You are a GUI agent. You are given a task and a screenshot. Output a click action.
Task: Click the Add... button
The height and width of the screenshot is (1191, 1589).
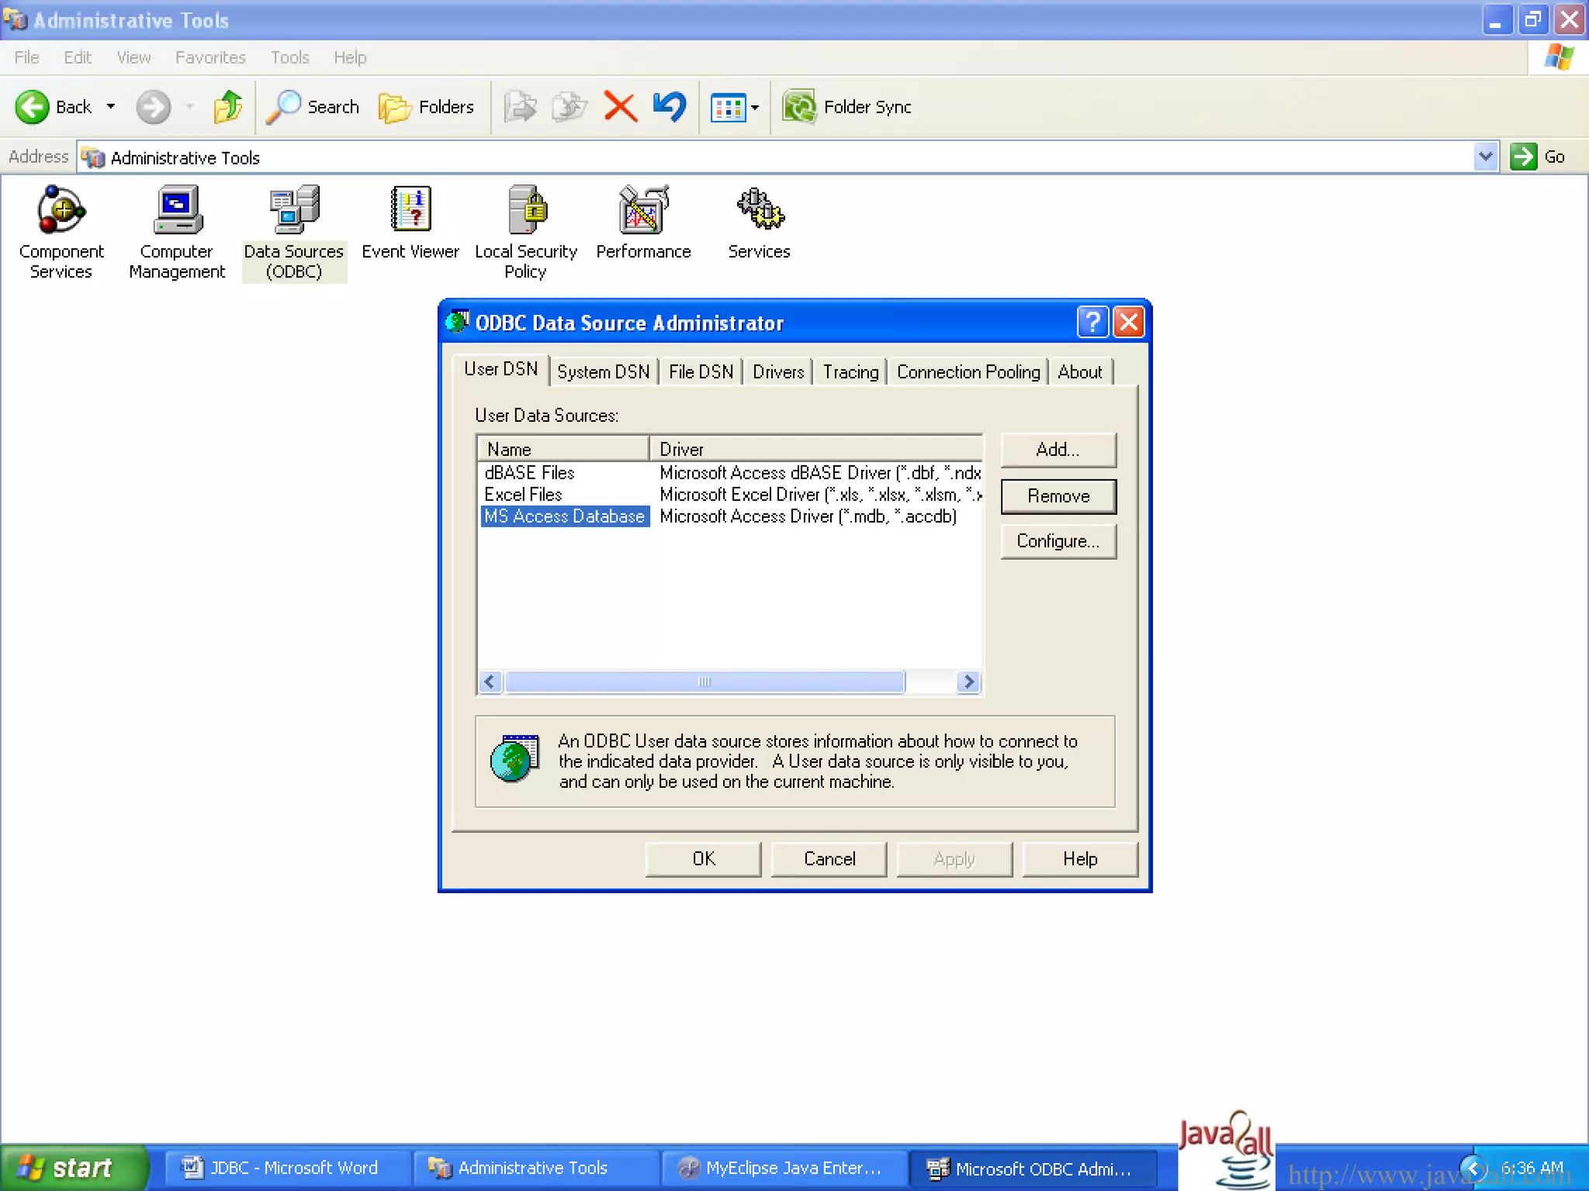coord(1058,450)
